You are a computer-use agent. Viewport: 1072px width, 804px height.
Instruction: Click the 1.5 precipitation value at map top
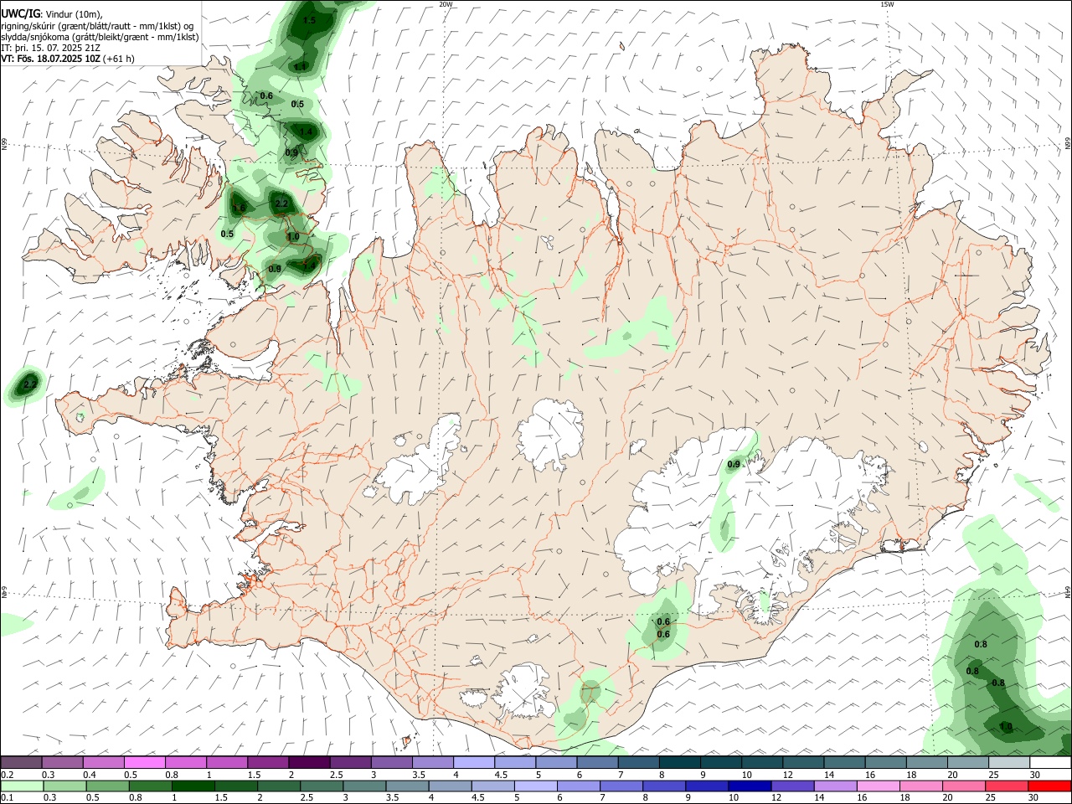309,21
